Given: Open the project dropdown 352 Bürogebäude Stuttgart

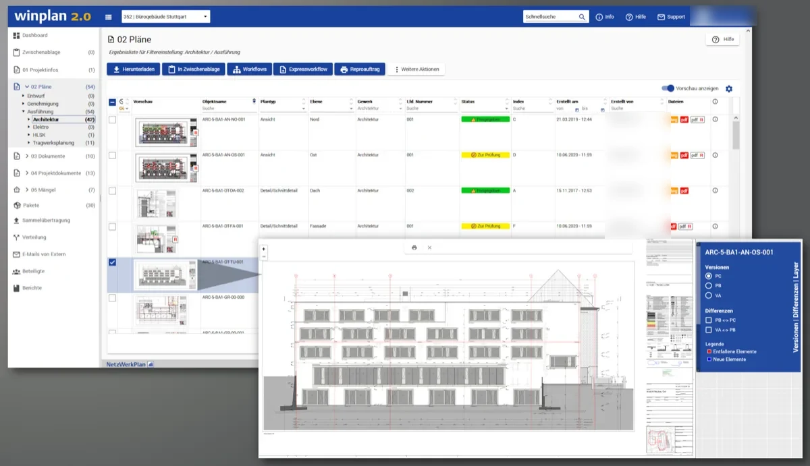Looking at the screenshot, I should click(165, 17).
